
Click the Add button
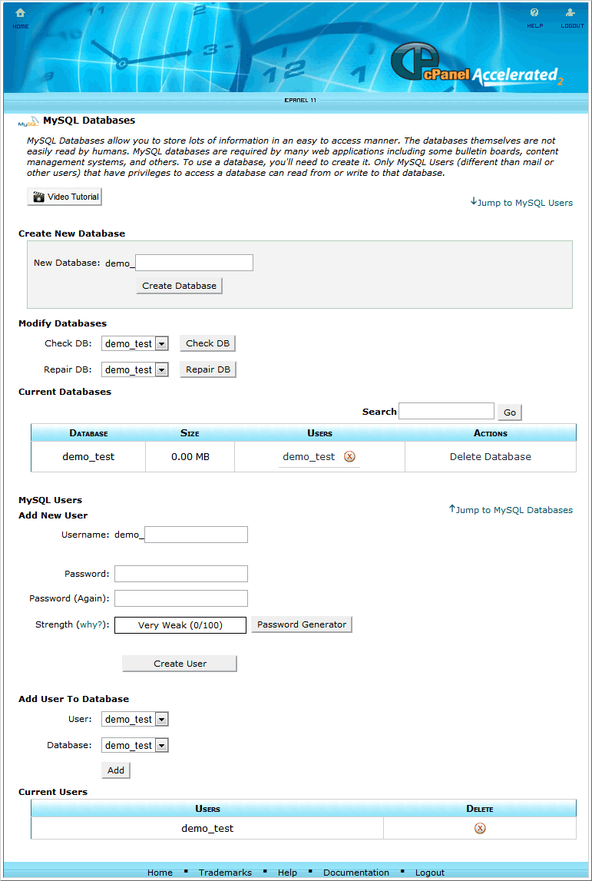pyautogui.click(x=116, y=770)
